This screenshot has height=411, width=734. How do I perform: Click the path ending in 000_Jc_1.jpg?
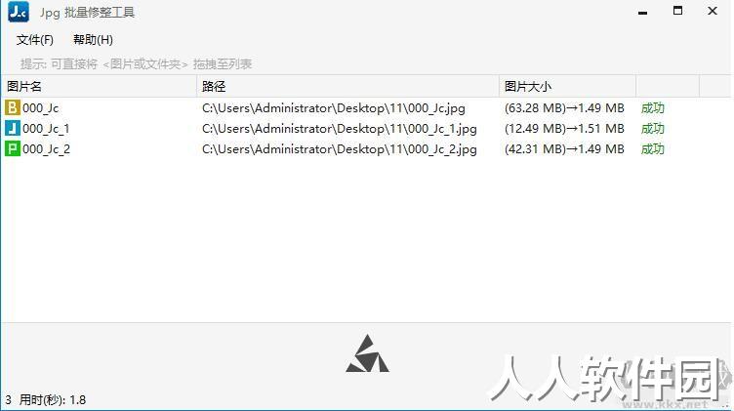pos(340,129)
